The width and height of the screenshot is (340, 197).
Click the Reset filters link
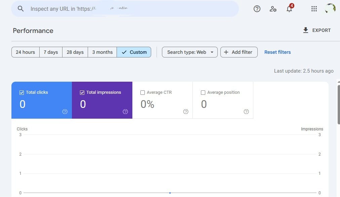pos(278,52)
